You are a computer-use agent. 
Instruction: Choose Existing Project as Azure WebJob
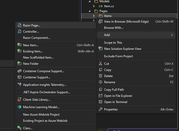click(x=56, y=121)
